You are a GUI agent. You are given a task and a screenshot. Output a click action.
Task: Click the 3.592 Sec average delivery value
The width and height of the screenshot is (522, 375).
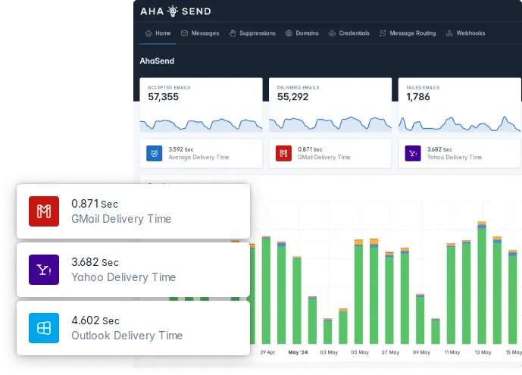click(181, 149)
